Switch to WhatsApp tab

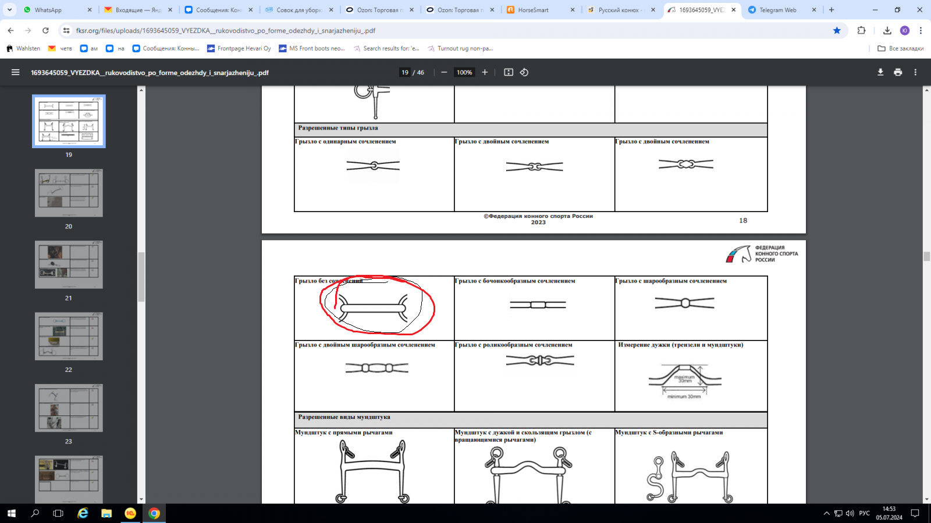point(57,10)
